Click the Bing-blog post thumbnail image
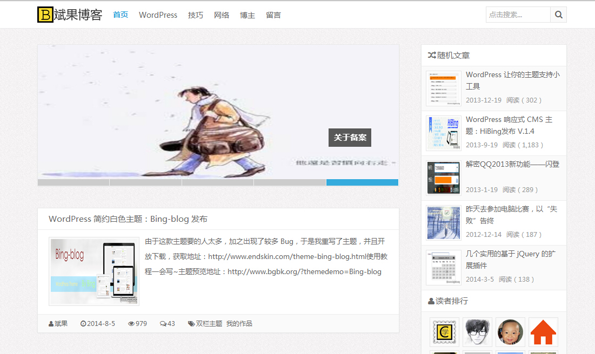This screenshot has height=354, width=595. point(94,271)
